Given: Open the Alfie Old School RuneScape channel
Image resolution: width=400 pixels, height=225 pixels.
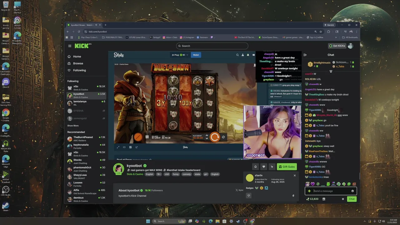Looking at the screenshot, I should pyautogui.click(x=87, y=192).
